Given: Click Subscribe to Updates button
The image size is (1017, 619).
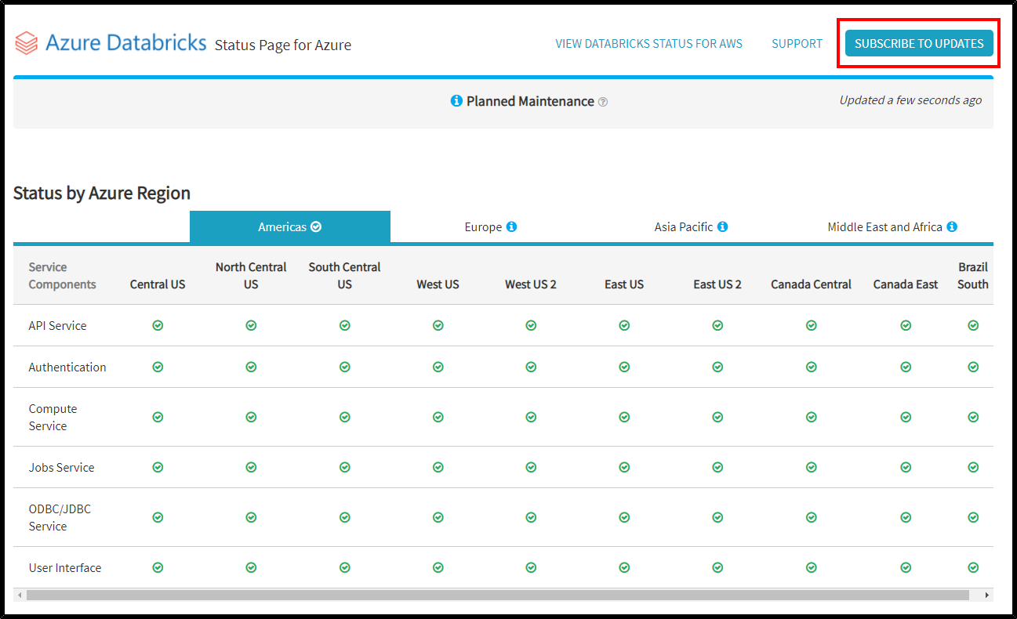Looking at the screenshot, I should 919,43.
